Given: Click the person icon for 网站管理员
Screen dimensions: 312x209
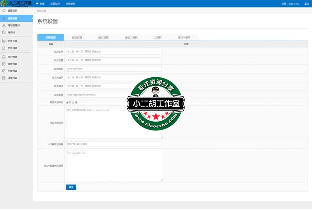Looking at the screenshot, I should [4, 25].
